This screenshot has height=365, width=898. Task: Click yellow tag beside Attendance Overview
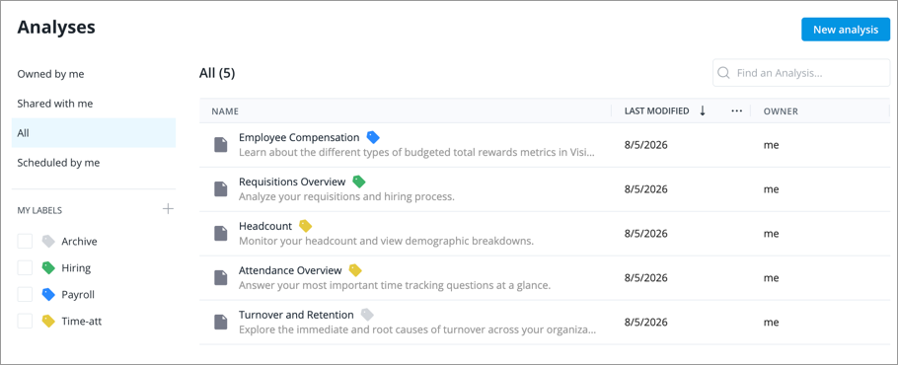click(x=355, y=270)
